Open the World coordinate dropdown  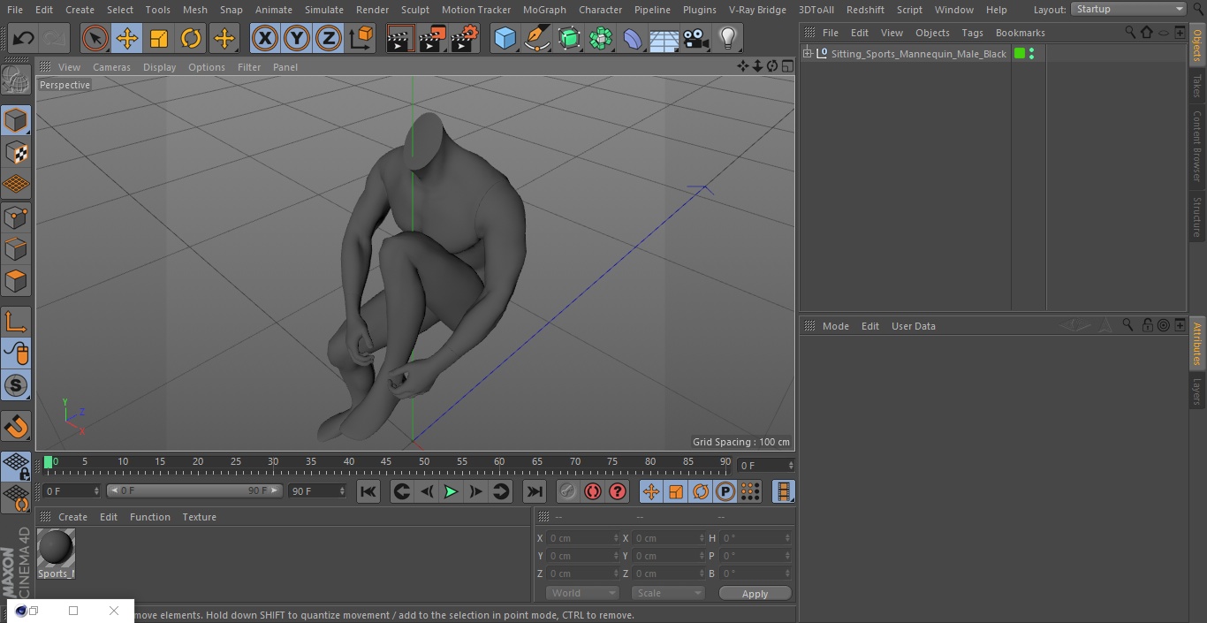581,593
